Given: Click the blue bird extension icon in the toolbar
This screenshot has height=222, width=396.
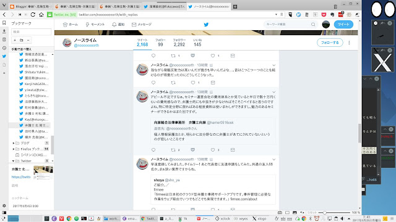Looking at the screenshot, I should pos(298,15).
